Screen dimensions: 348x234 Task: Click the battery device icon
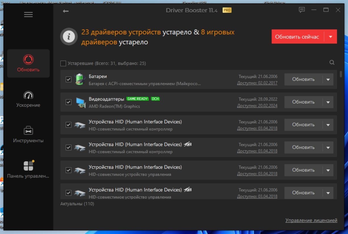click(x=80, y=79)
